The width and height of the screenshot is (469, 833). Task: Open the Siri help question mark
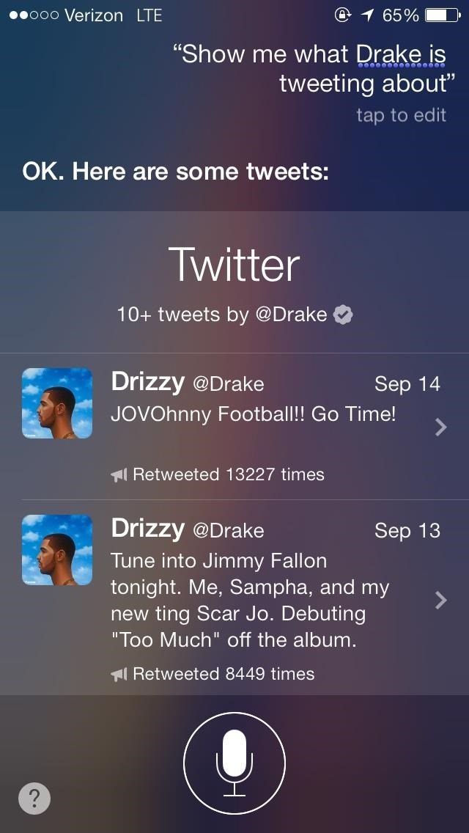(x=34, y=797)
